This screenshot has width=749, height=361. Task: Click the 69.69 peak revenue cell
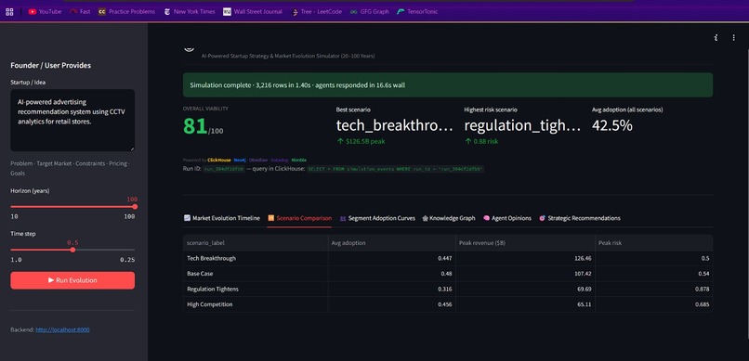coord(525,289)
